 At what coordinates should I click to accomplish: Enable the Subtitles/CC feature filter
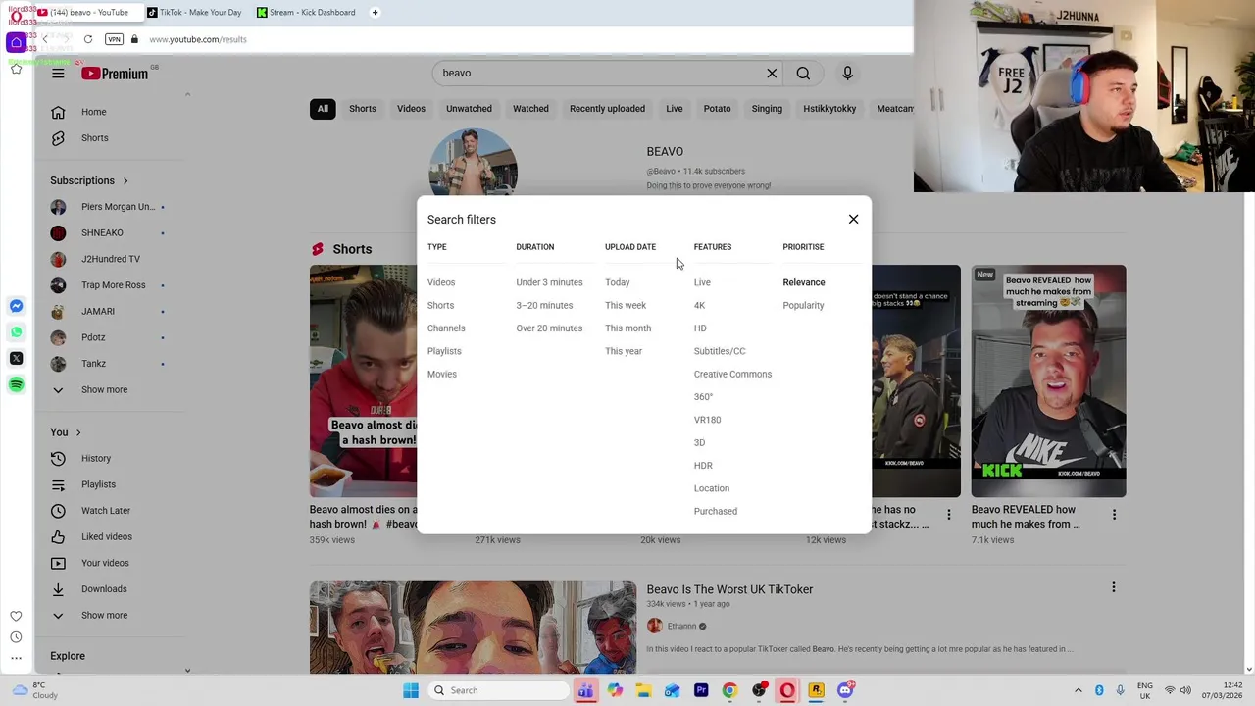coord(720,351)
